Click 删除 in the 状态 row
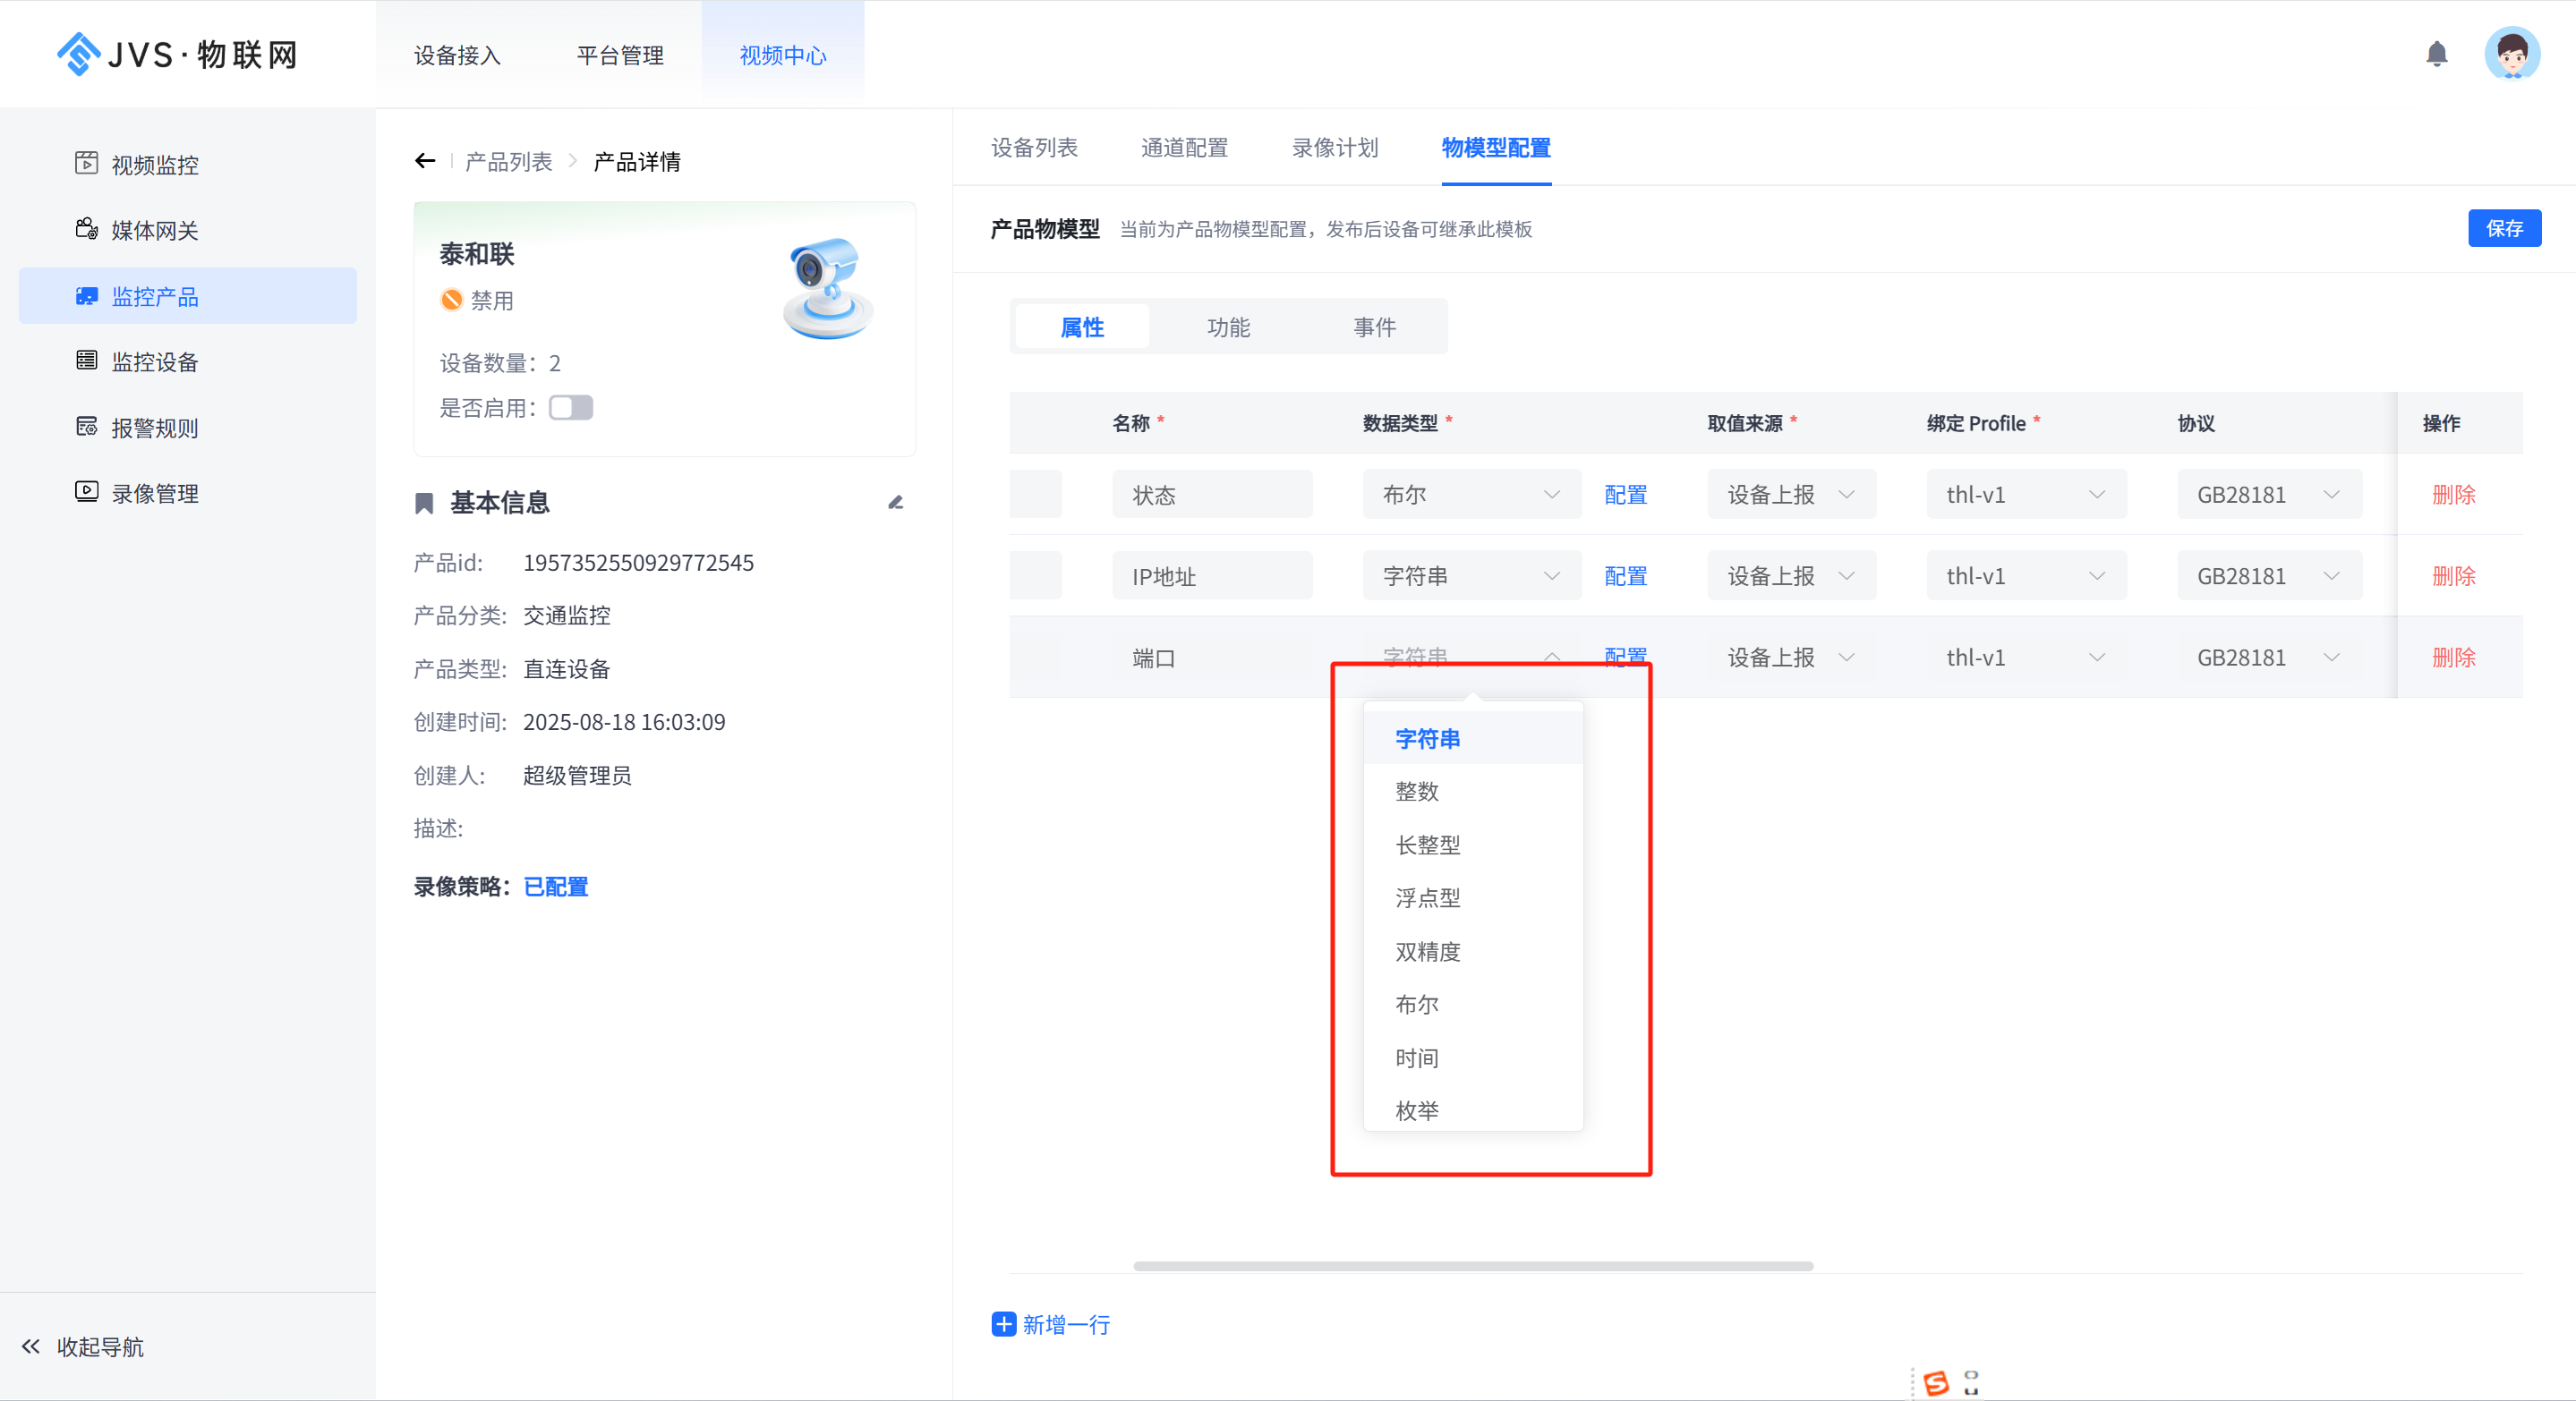 click(2453, 495)
